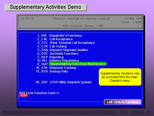The image size is (154, 116).
Task: Click the Enter Function Code prompt text
Action: coord(39,93)
